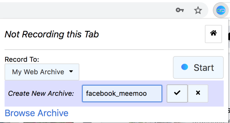Click the facebook_meemoo archive name field
Screen dimensions: 230x123
coord(122,93)
